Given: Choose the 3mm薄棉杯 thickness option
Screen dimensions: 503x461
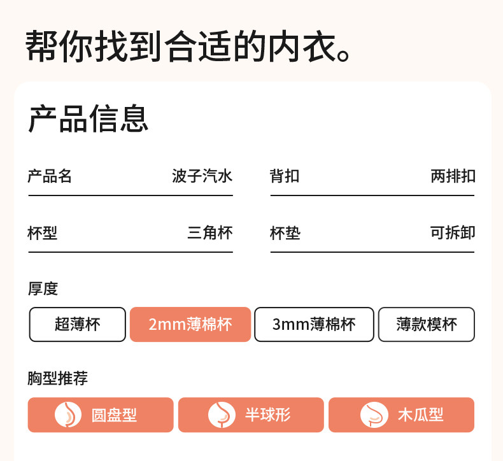Looking at the screenshot, I should pos(314,325).
